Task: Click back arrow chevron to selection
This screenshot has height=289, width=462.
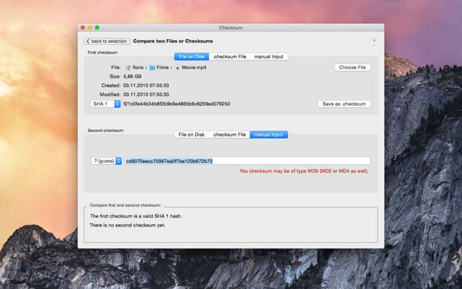Action: [x=88, y=41]
